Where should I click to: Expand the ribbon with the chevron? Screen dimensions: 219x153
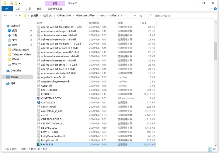211,9
